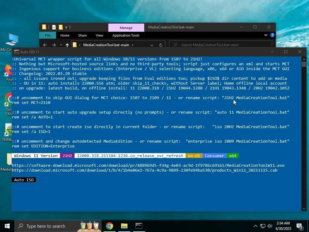The width and height of the screenshot is (309, 232).
Task: Minimize the Auto ISO 11 console window
Action: (272, 52)
